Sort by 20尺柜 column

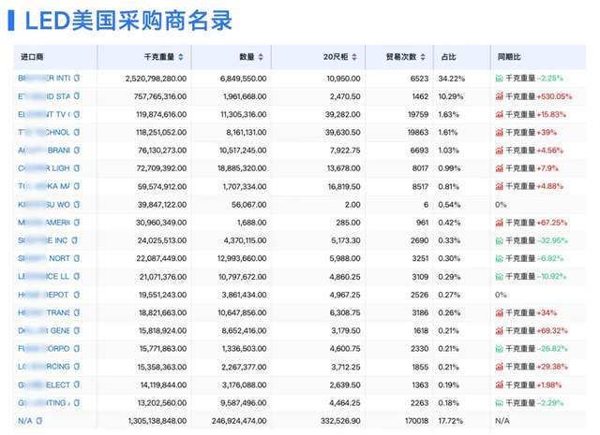[x=354, y=57]
